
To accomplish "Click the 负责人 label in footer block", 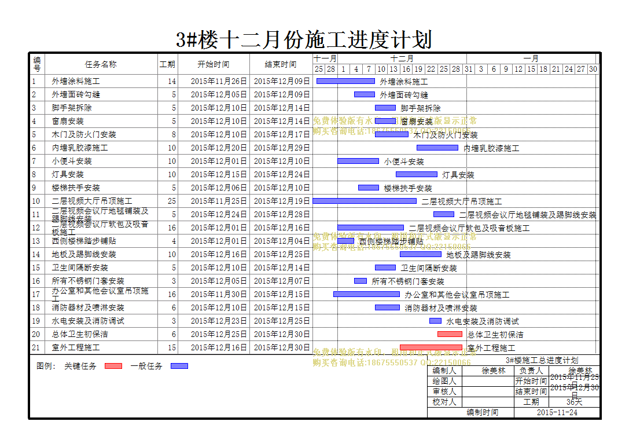I will (531, 371).
